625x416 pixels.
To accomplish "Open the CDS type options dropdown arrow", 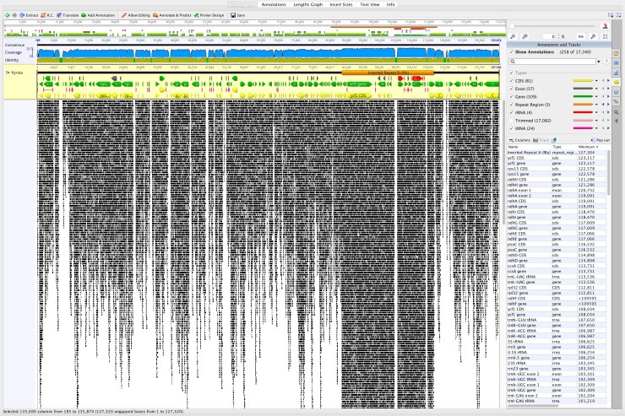I will point(596,81).
